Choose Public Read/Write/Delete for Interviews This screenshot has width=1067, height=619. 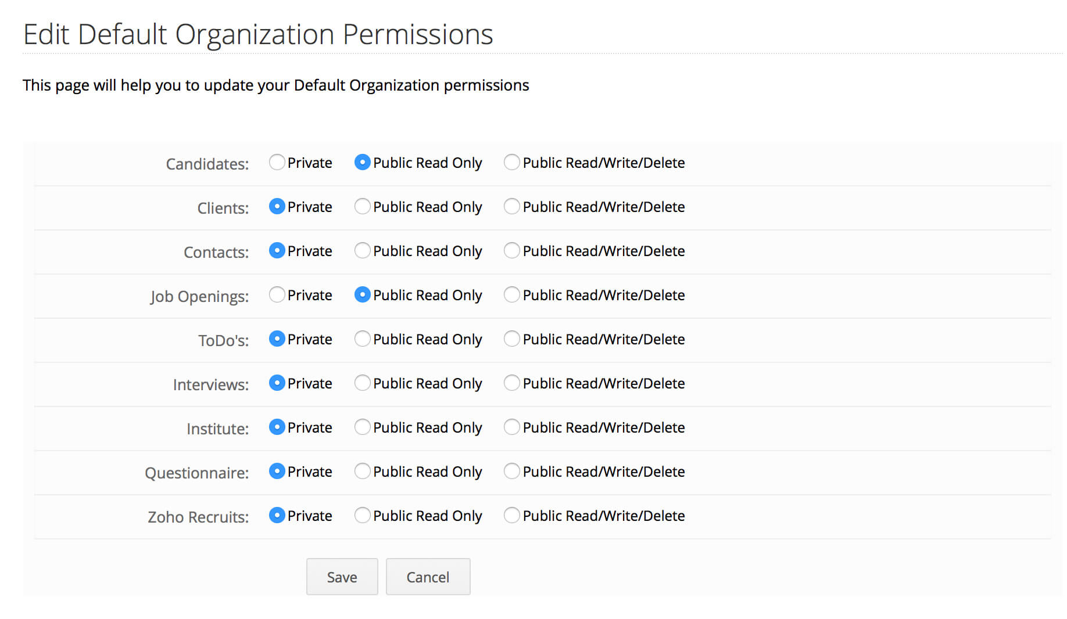click(511, 383)
